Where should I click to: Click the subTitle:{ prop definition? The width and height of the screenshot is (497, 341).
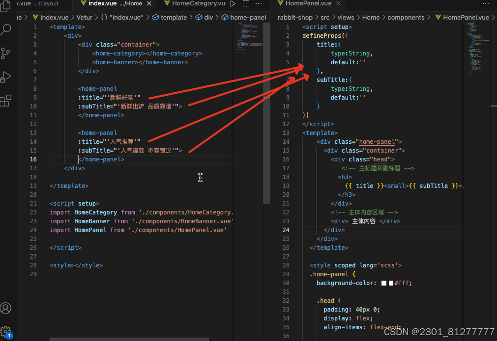334,79
